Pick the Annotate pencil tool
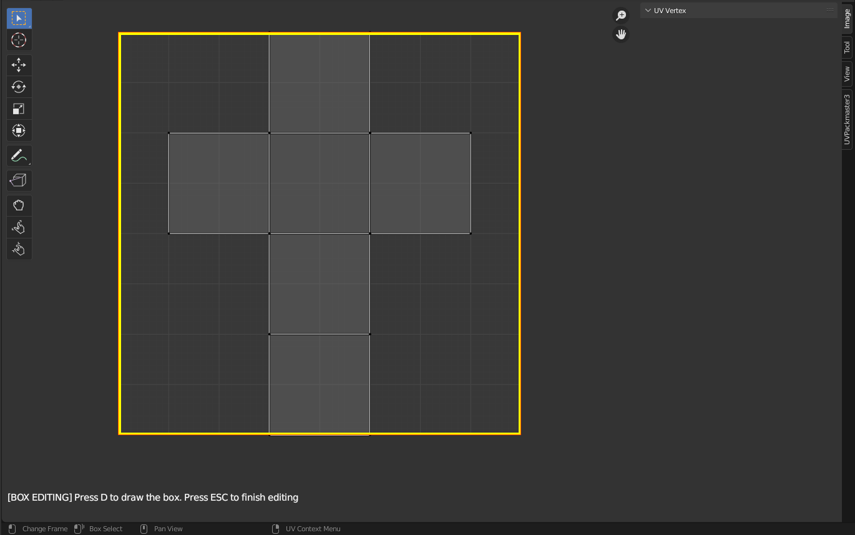The image size is (855, 535). (x=19, y=155)
